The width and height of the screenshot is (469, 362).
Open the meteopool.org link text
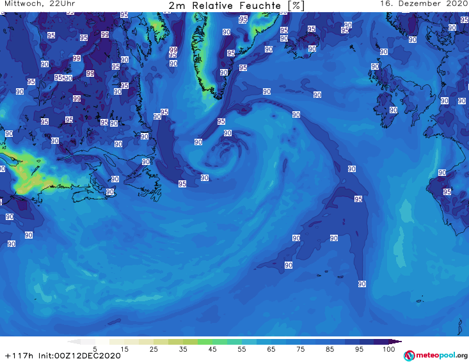[x=441, y=355]
